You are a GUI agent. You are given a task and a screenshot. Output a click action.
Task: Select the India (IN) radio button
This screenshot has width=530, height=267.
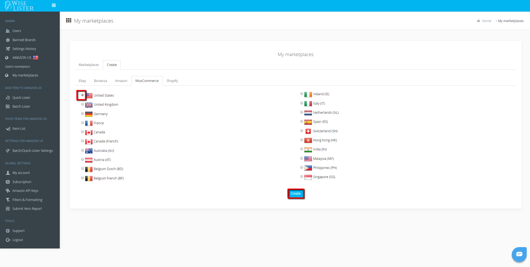(302, 149)
